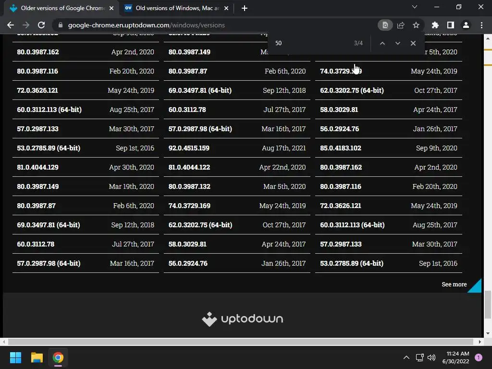Open version 57.0.2987.133 in first column

[x=86, y=129]
